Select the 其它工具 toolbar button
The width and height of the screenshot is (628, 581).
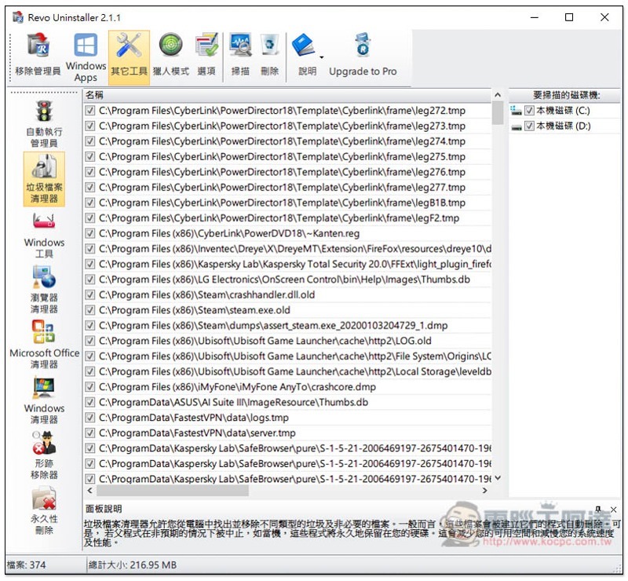[129, 57]
